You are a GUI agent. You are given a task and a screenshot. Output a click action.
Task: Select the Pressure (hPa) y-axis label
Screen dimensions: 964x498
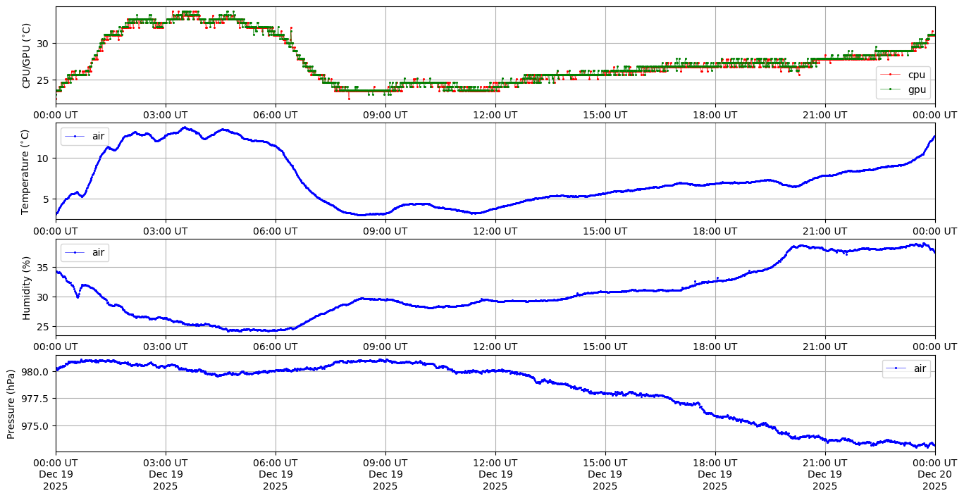pyautogui.click(x=11, y=403)
